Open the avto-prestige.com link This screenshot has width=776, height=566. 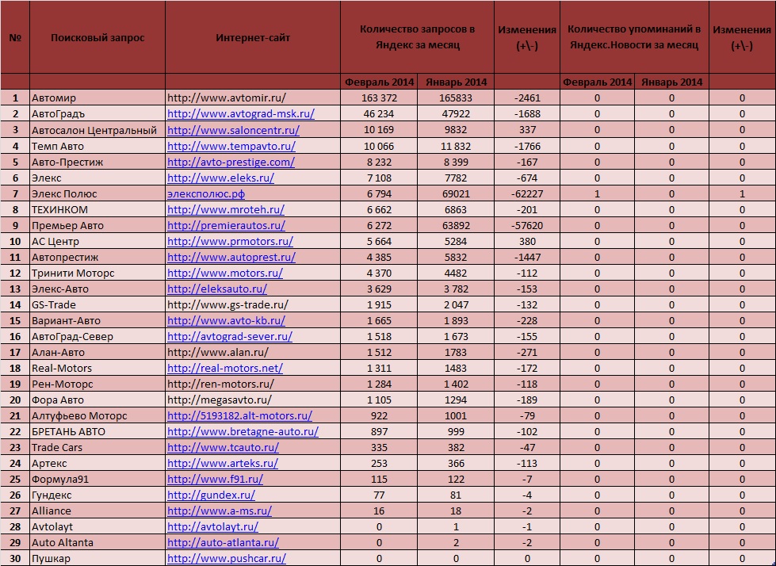tap(231, 162)
